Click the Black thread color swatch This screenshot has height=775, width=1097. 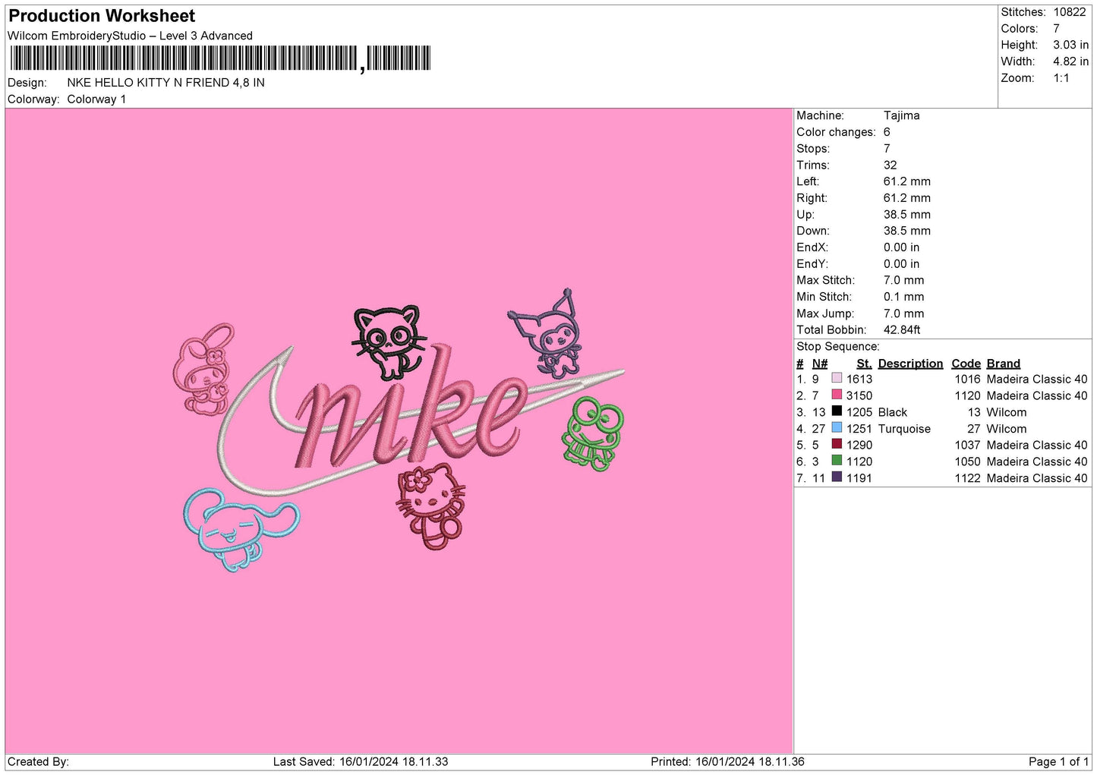(837, 411)
